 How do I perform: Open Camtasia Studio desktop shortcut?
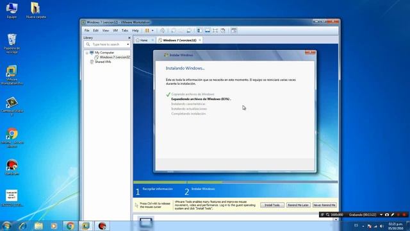click(x=12, y=107)
